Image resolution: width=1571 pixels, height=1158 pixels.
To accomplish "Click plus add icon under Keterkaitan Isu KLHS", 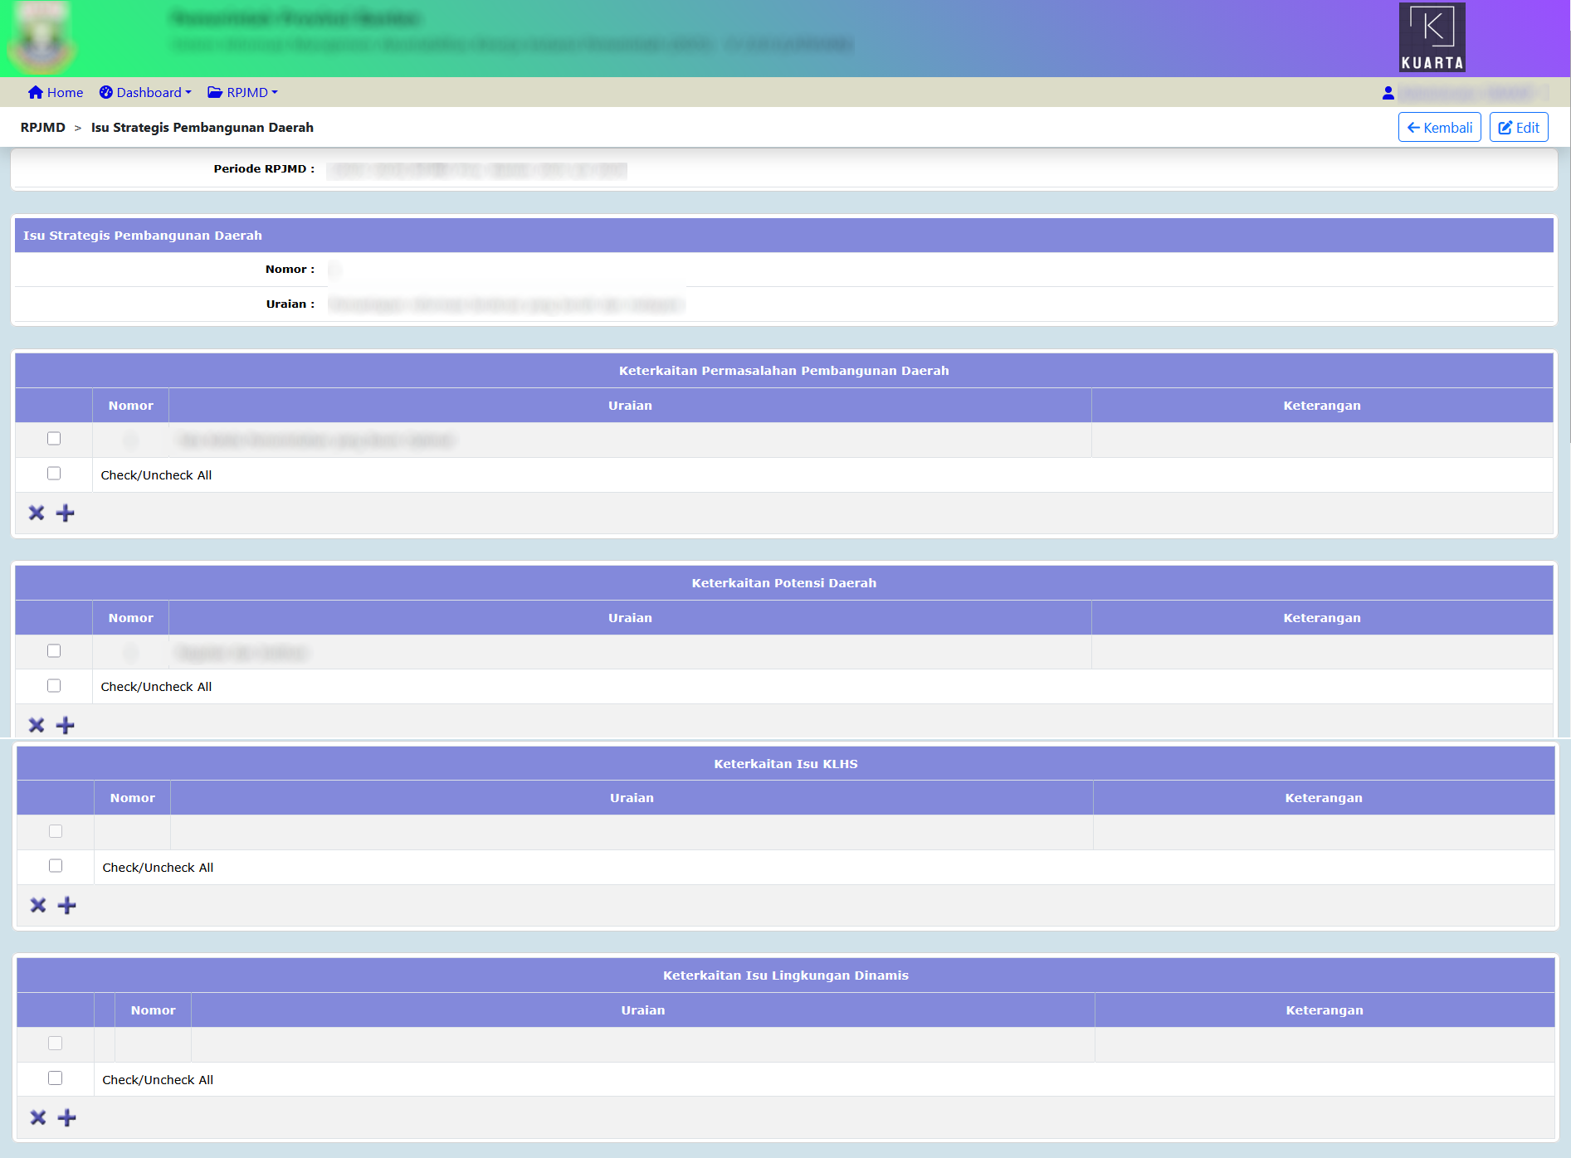I will click(x=66, y=905).
